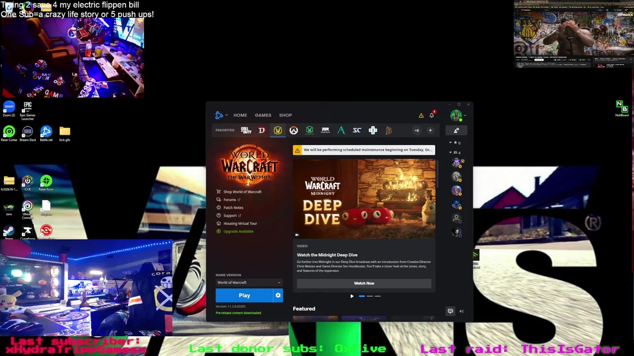The image size is (634, 356).
Task: Select the golden Diablo icon in favorites
Action: [389, 131]
